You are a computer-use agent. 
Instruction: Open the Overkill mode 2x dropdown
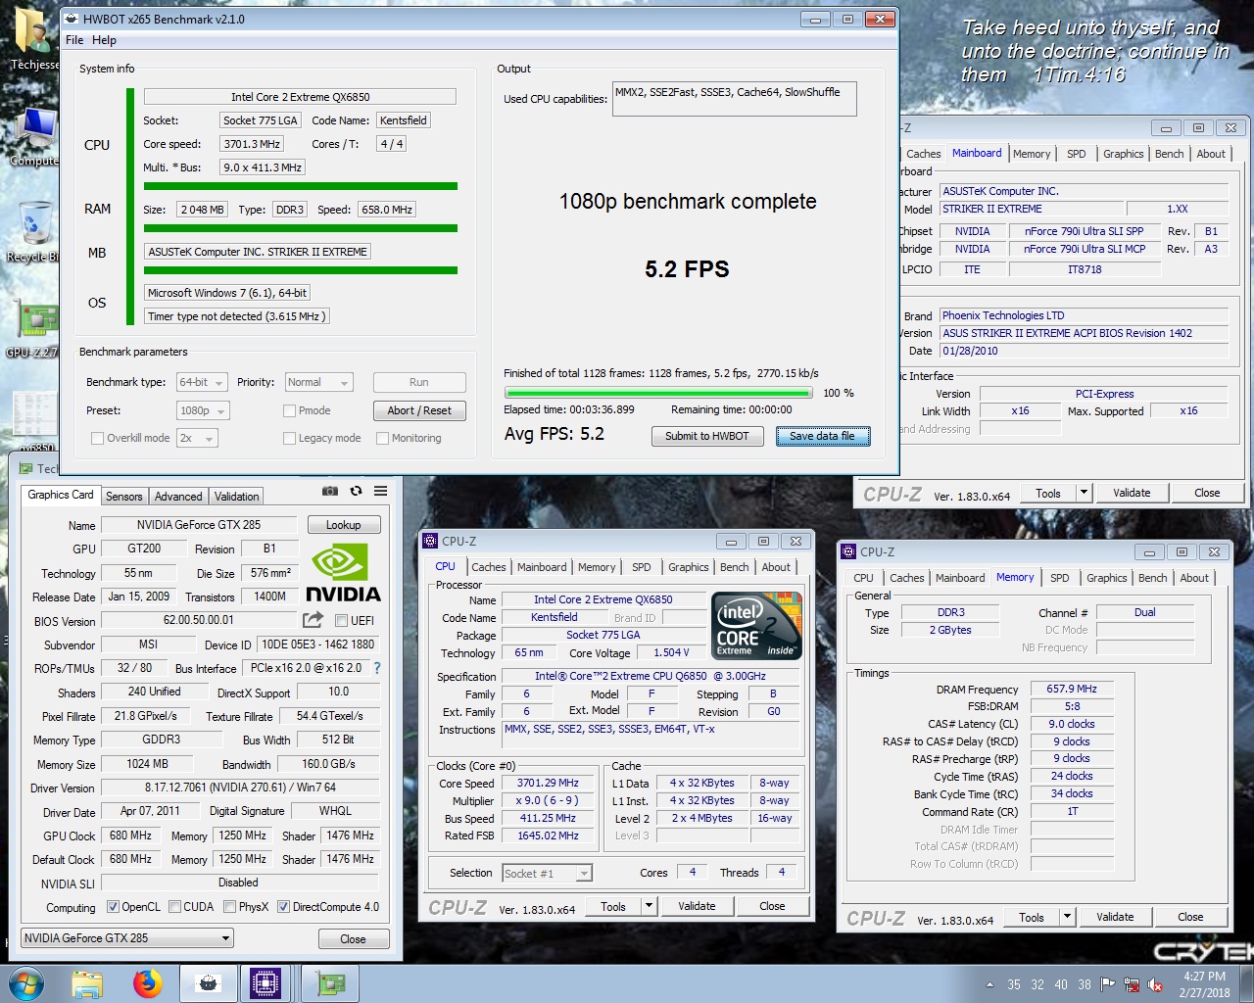[x=197, y=438]
